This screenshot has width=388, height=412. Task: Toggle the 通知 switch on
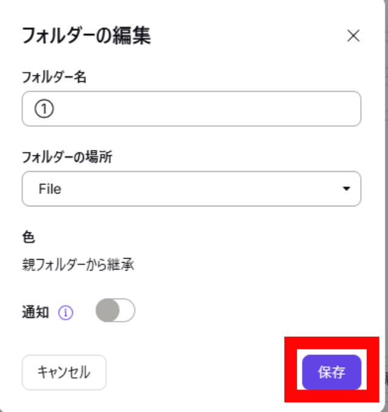click(115, 310)
